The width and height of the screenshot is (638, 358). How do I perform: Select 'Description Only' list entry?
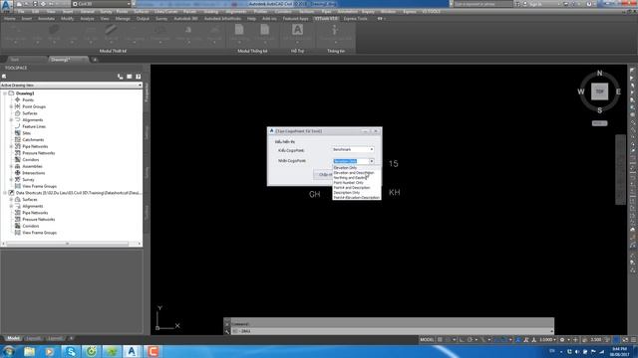pyautogui.click(x=347, y=192)
